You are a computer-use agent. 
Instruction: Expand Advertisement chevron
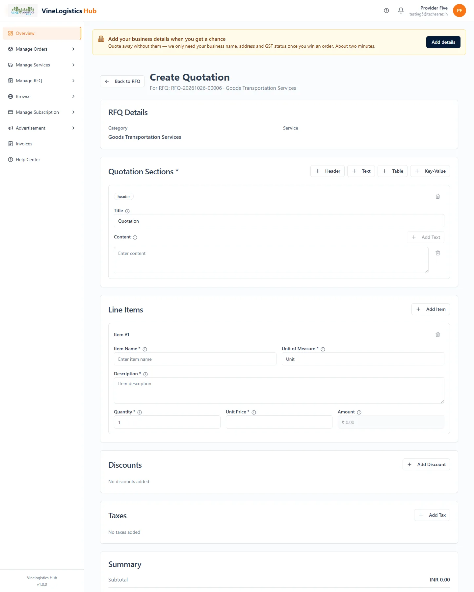[73, 128]
